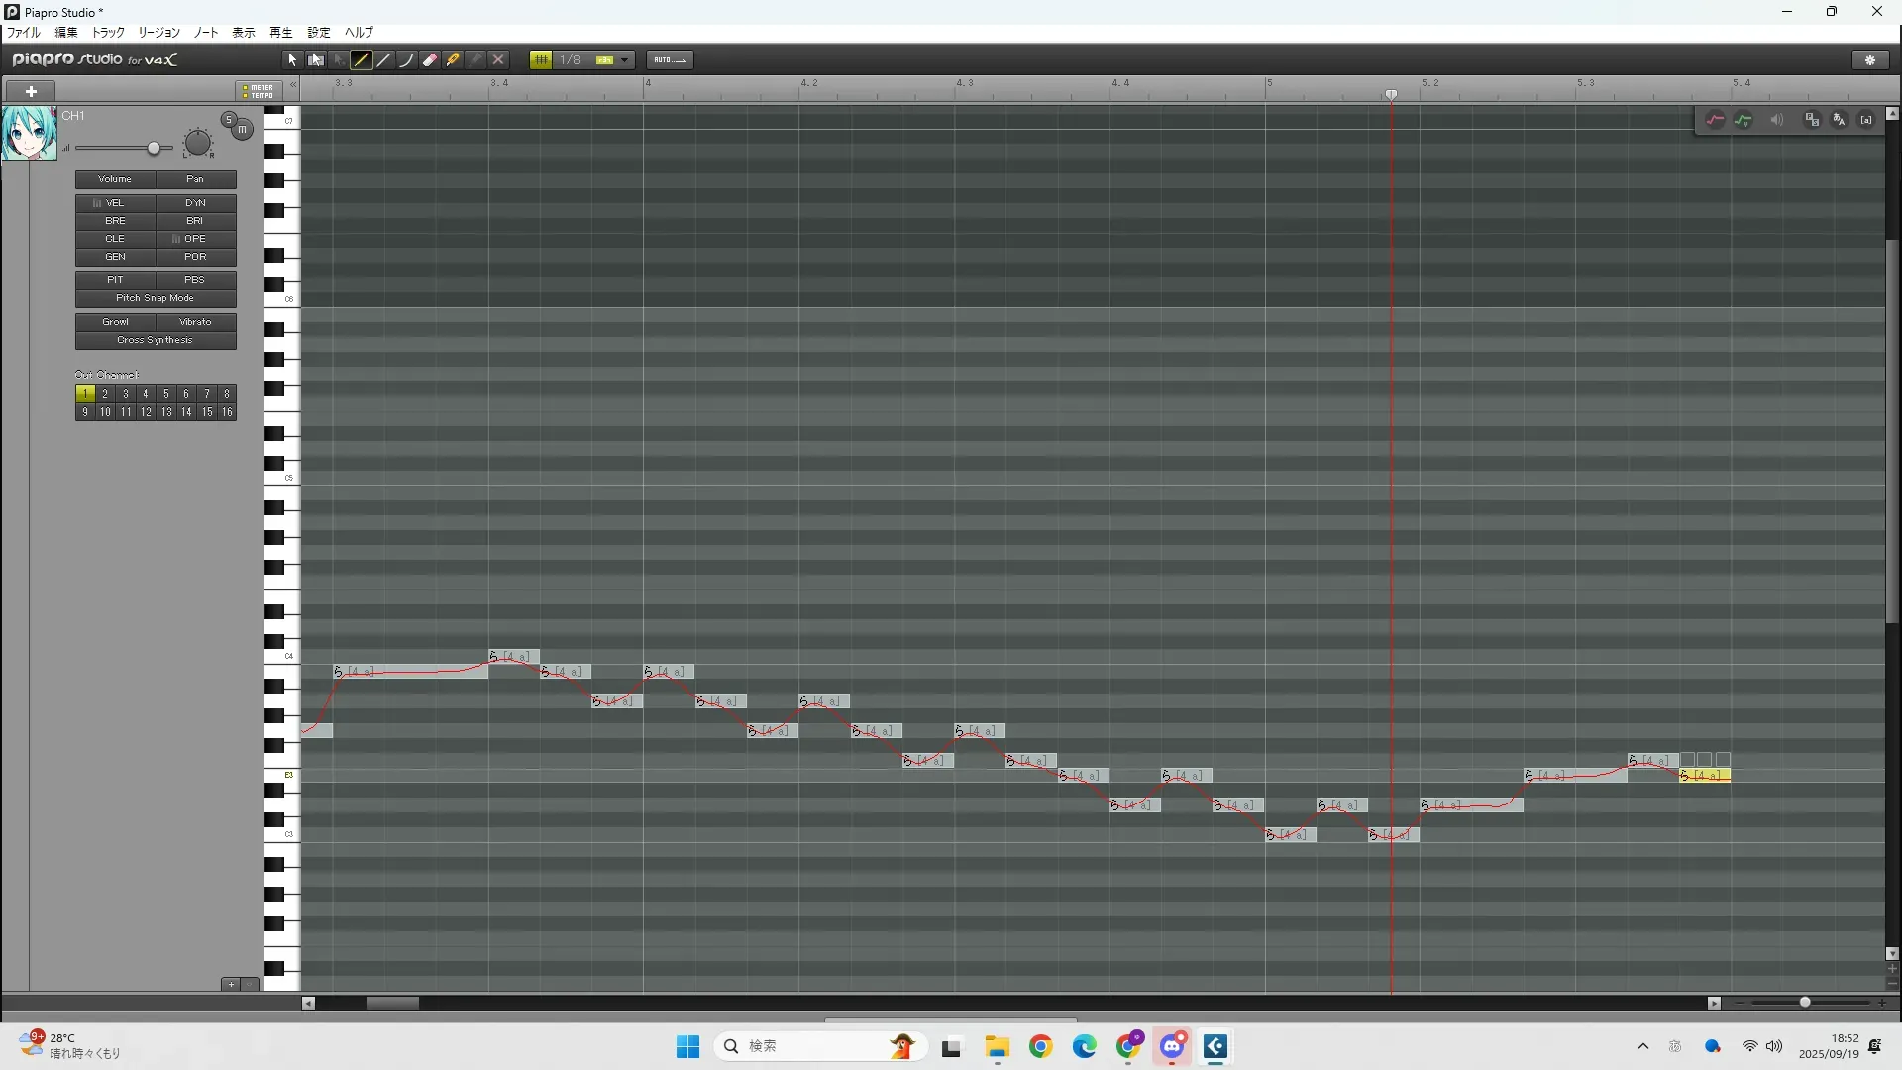Toggle the yellow grid snap button
The height and width of the screenshot is (1070, 1902).
[x=541, y=60]
